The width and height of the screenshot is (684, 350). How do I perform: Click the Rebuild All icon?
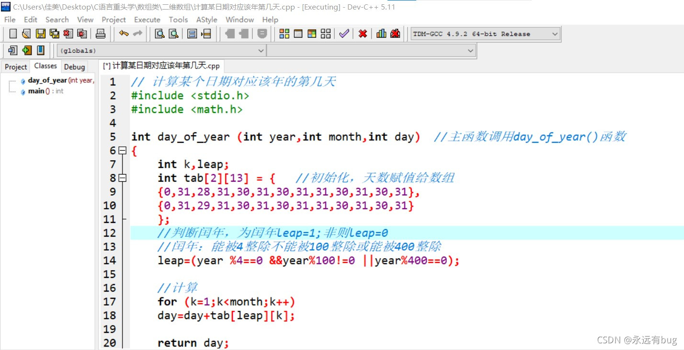[x=326, y=33]
